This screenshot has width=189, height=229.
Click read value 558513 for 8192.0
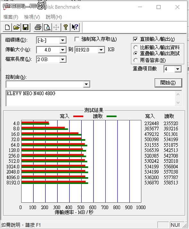(171, 183)
